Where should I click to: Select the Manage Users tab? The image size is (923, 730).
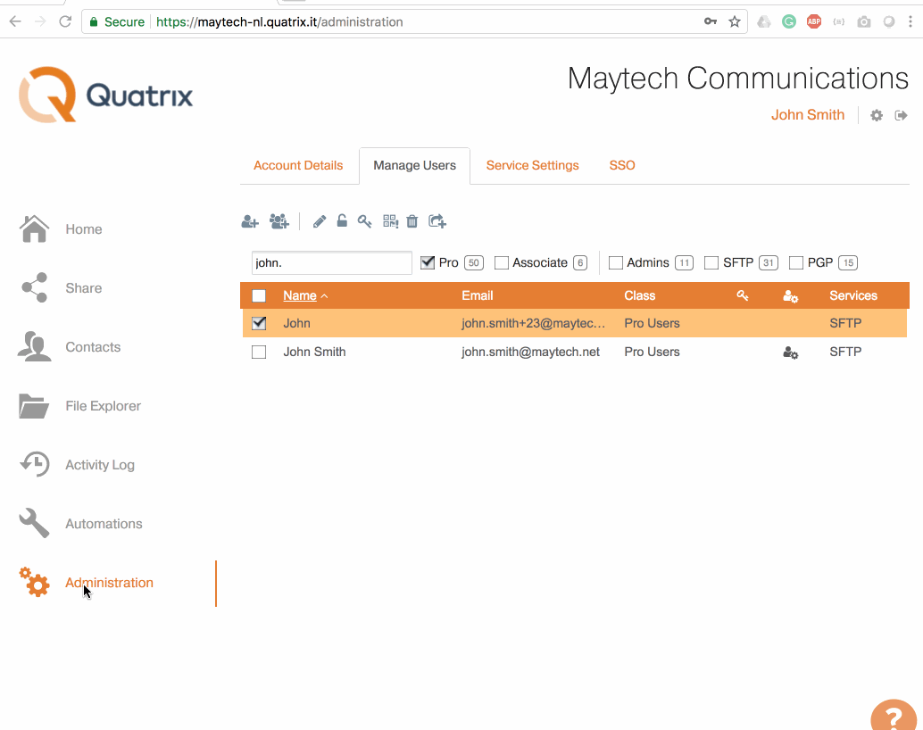[x=414, y=165]
